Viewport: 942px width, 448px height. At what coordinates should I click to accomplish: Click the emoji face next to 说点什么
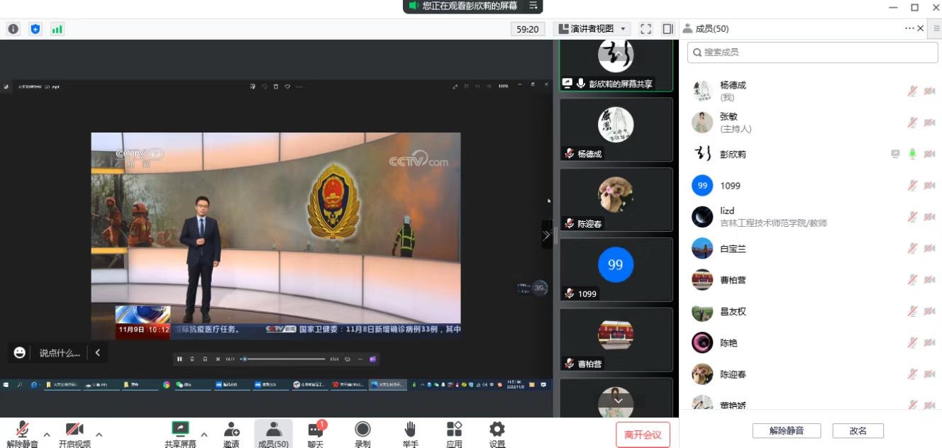click(20, 352)
